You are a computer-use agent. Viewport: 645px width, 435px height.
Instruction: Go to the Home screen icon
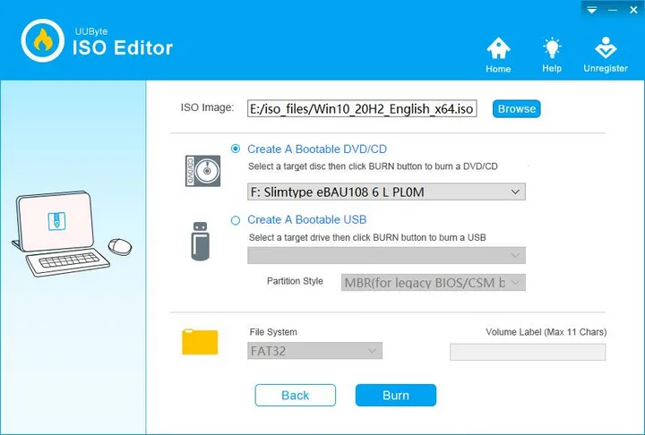498,48
